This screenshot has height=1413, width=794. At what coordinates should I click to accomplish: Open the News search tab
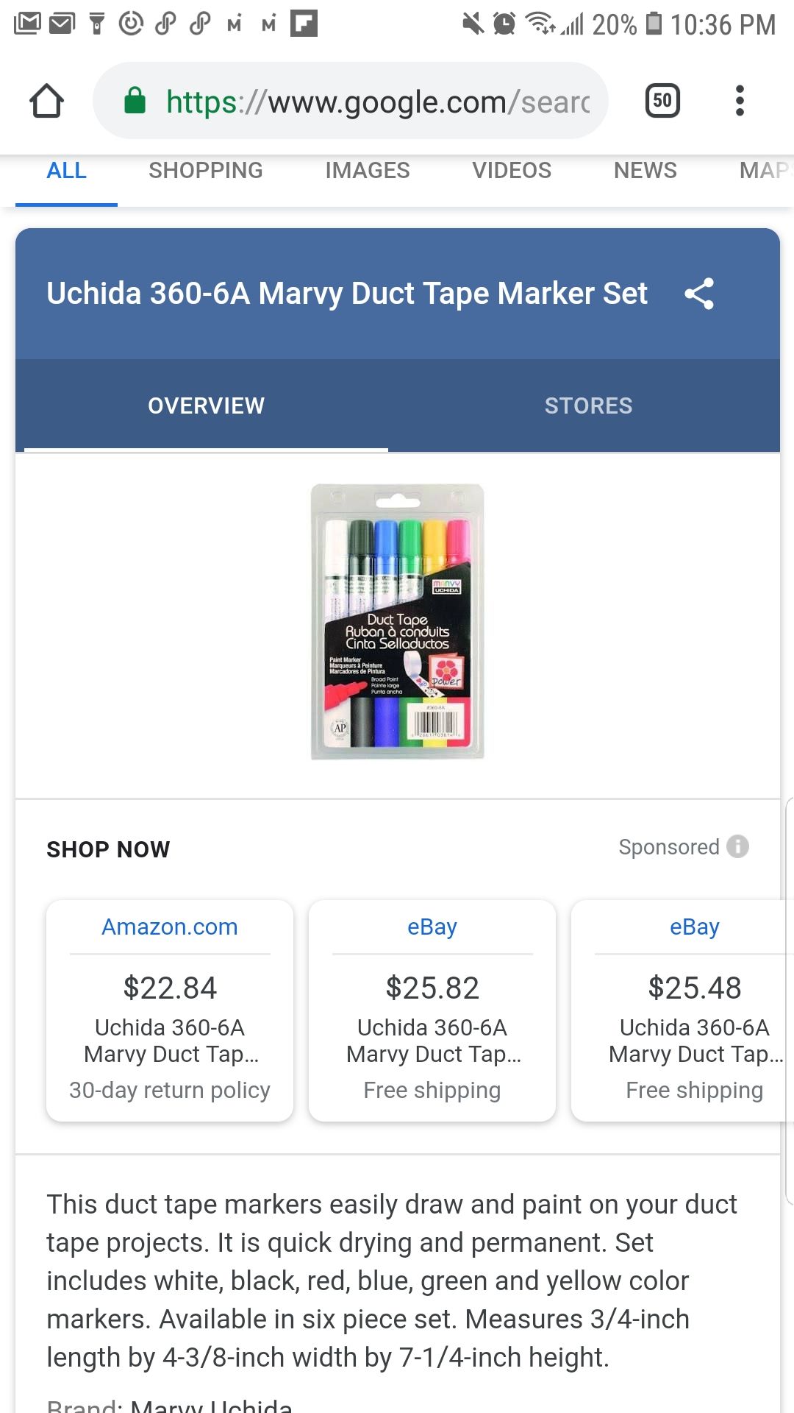[x=645, y=171]
